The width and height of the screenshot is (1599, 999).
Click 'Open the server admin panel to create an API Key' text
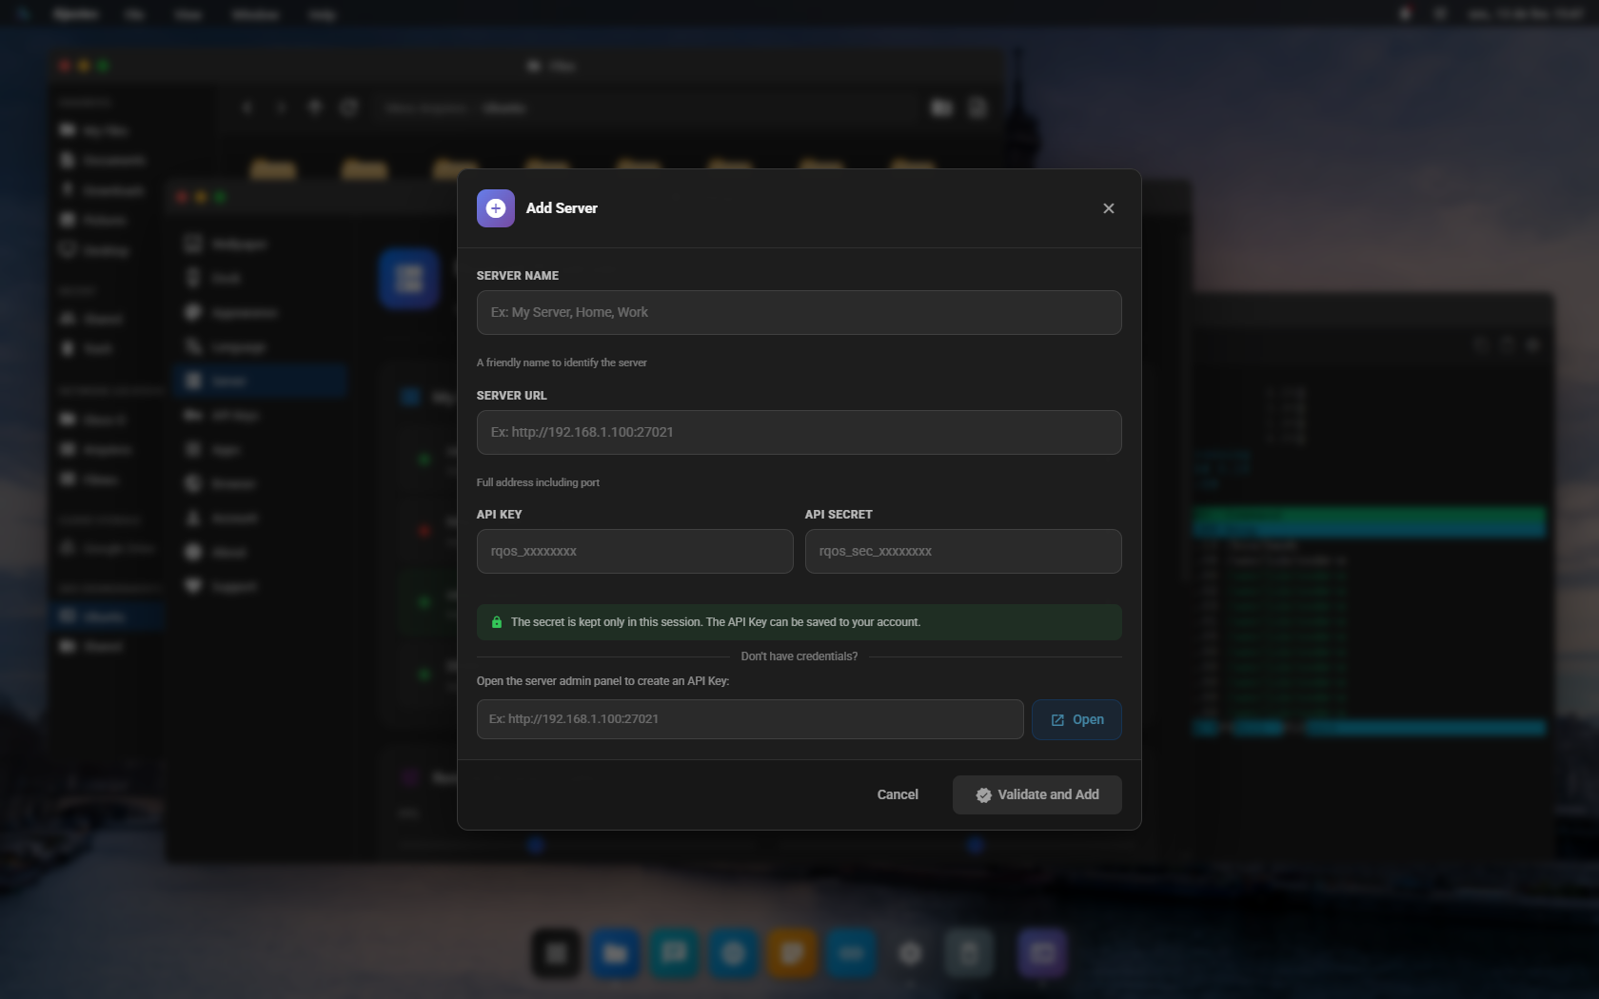[602, 681]
